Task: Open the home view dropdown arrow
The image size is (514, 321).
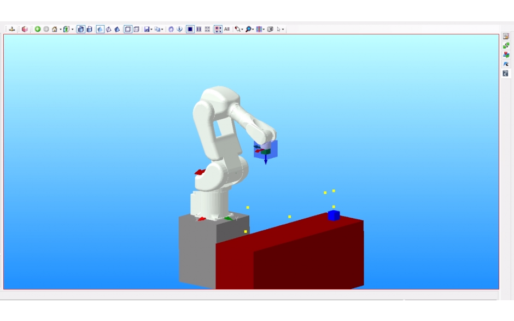Action: click(61, 30)
